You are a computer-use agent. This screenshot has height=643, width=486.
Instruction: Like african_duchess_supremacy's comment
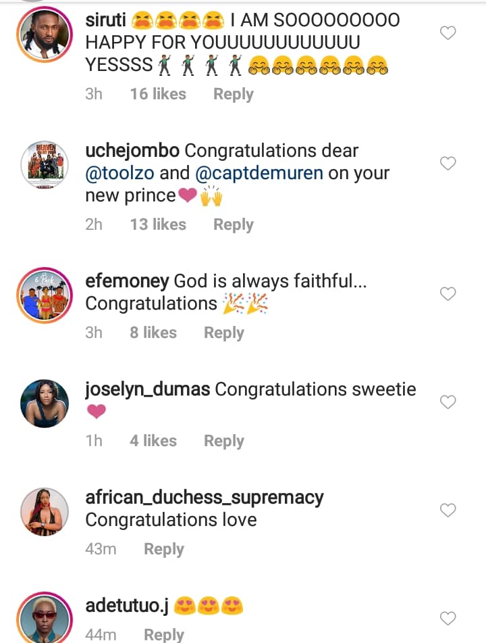click(448, 510)
